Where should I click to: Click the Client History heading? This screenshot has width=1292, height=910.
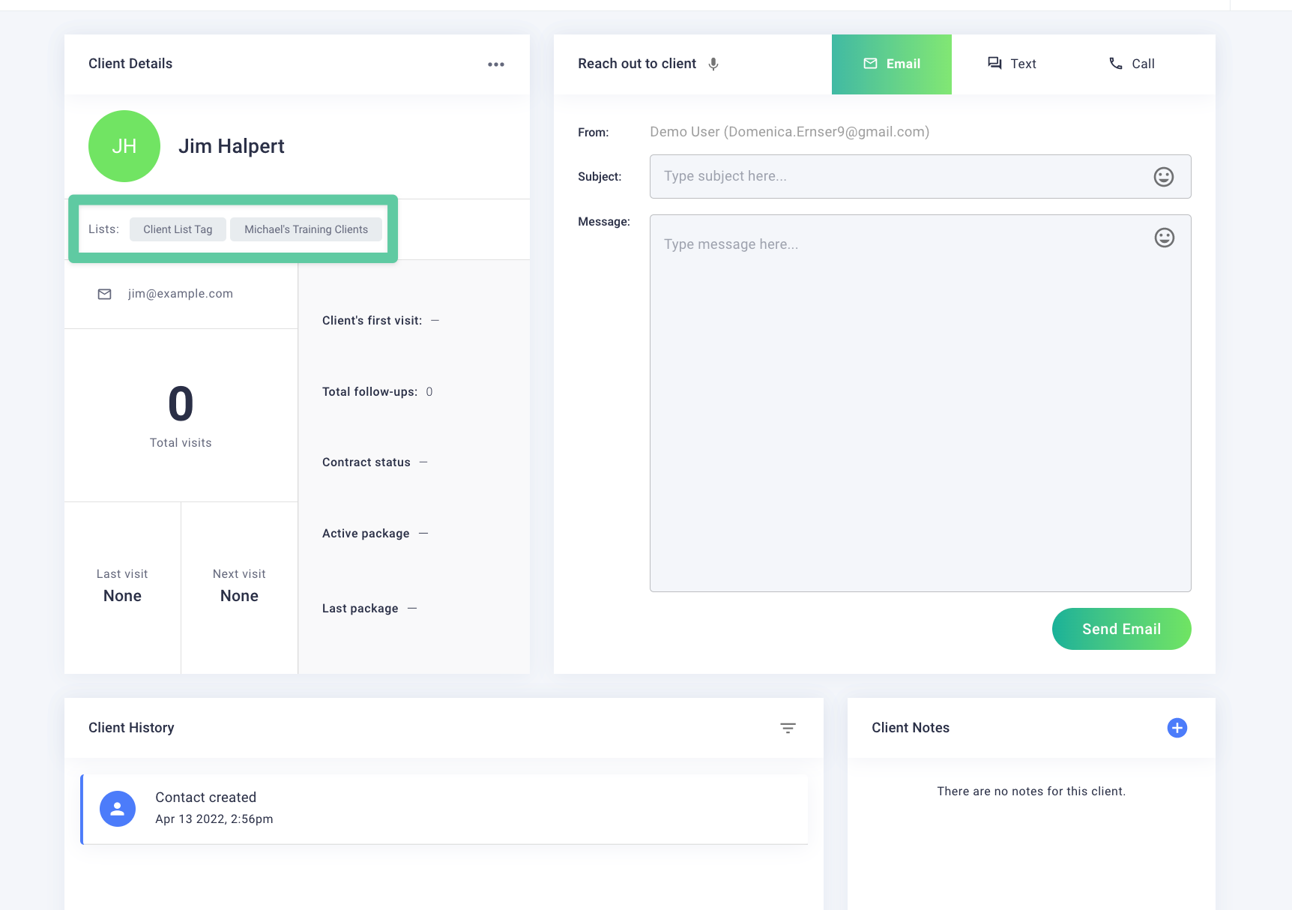coord(131,728)
